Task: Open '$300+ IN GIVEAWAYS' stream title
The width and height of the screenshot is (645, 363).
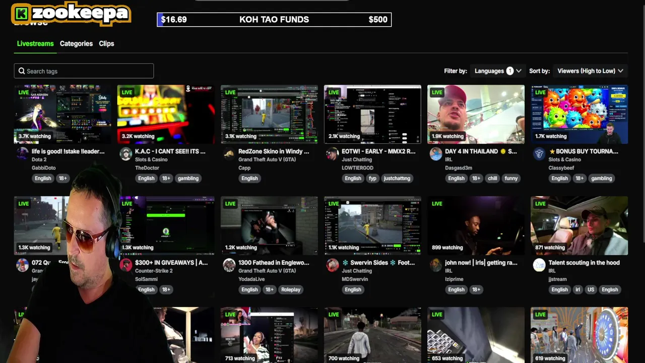Action: coord(171,263)
